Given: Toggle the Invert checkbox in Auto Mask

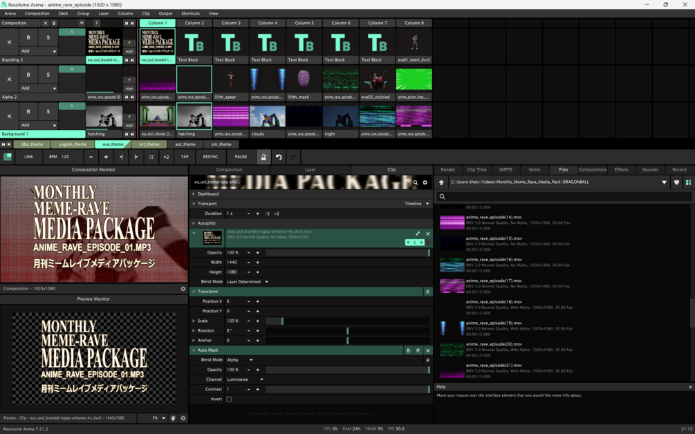Looking at the screenshot, I should tap(229, 399).
